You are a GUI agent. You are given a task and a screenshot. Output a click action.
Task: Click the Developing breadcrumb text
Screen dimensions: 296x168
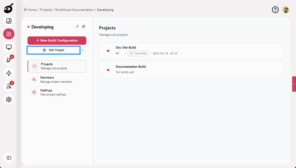click(x=105, y=10)
